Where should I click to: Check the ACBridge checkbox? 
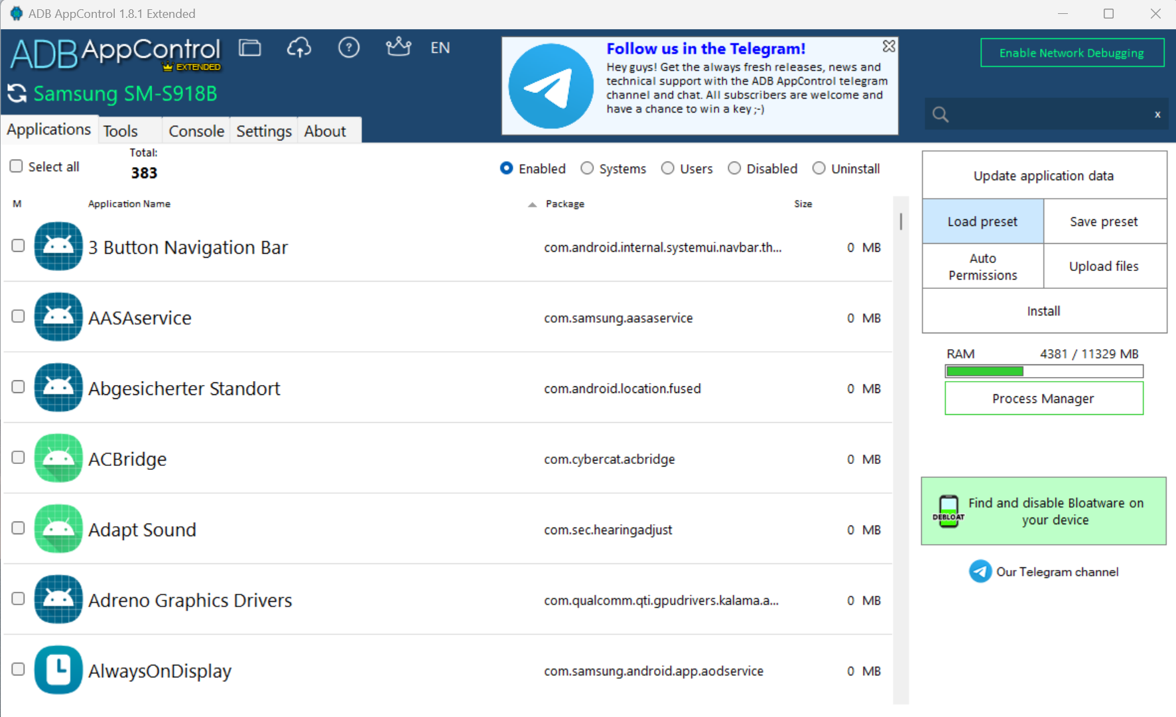pos(19,457)
